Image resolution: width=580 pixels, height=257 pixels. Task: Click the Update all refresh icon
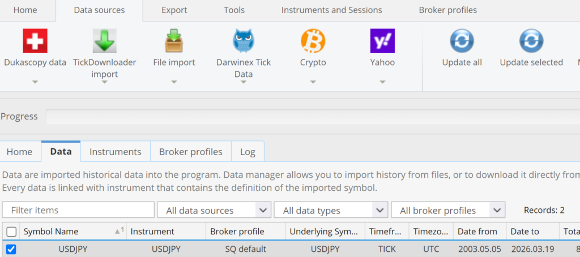462,41
